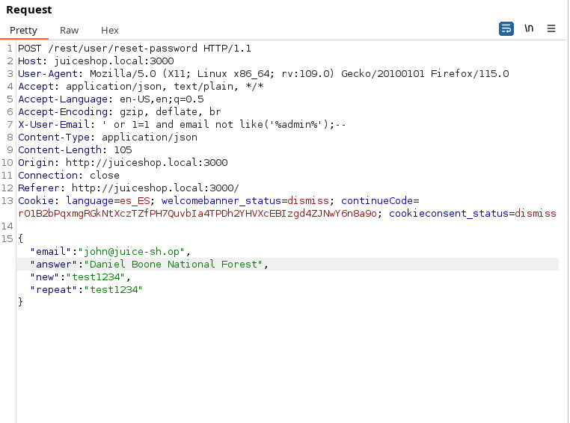The height and width of the screenshot is (423, 570).
Task: Click the X-User-Email header name
Action: [x=54, y=125]
